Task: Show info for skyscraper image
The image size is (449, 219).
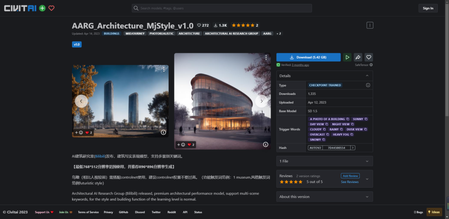Action: pyautogui.click(x=163, y=132)
